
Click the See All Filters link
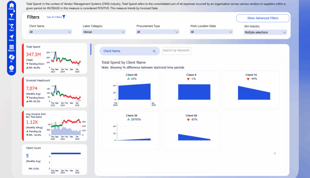(x=56, y=17)
